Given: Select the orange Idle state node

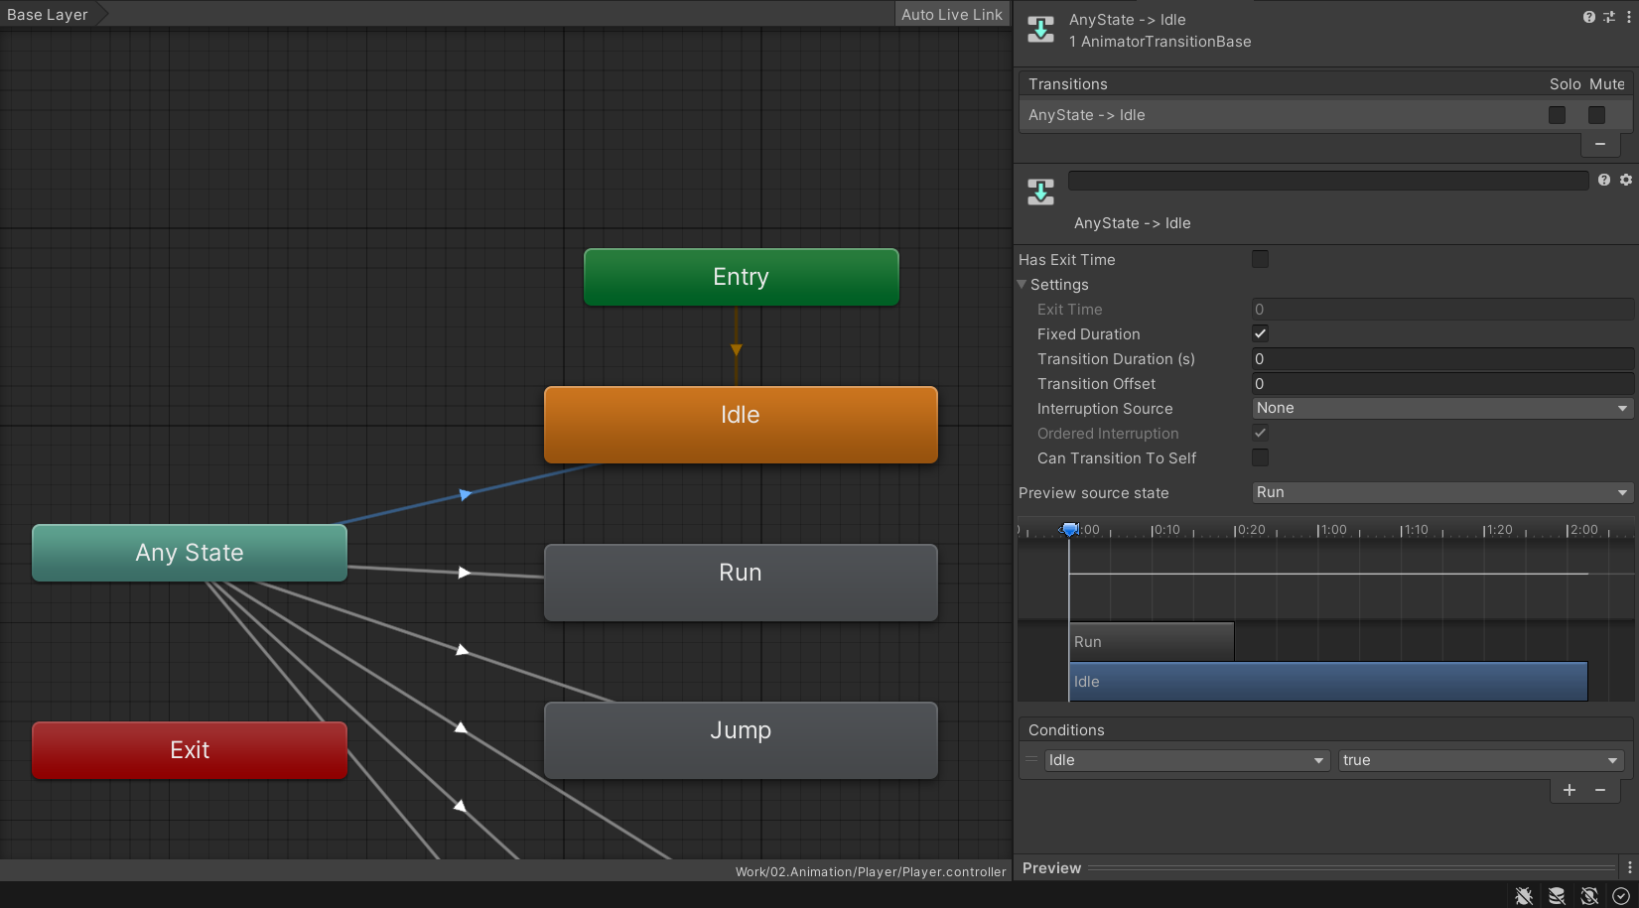Looking at the screenshot, I should (741, 425).
